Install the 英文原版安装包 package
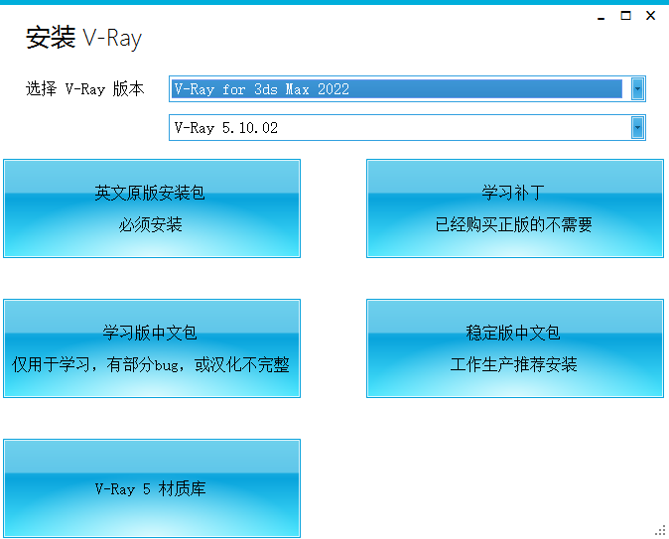The width and height of the screenshot is (669, 539). click(x=152, y=208)
